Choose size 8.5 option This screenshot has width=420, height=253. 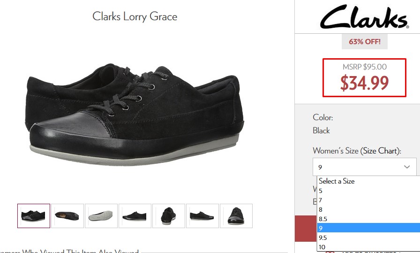(368, 219)
